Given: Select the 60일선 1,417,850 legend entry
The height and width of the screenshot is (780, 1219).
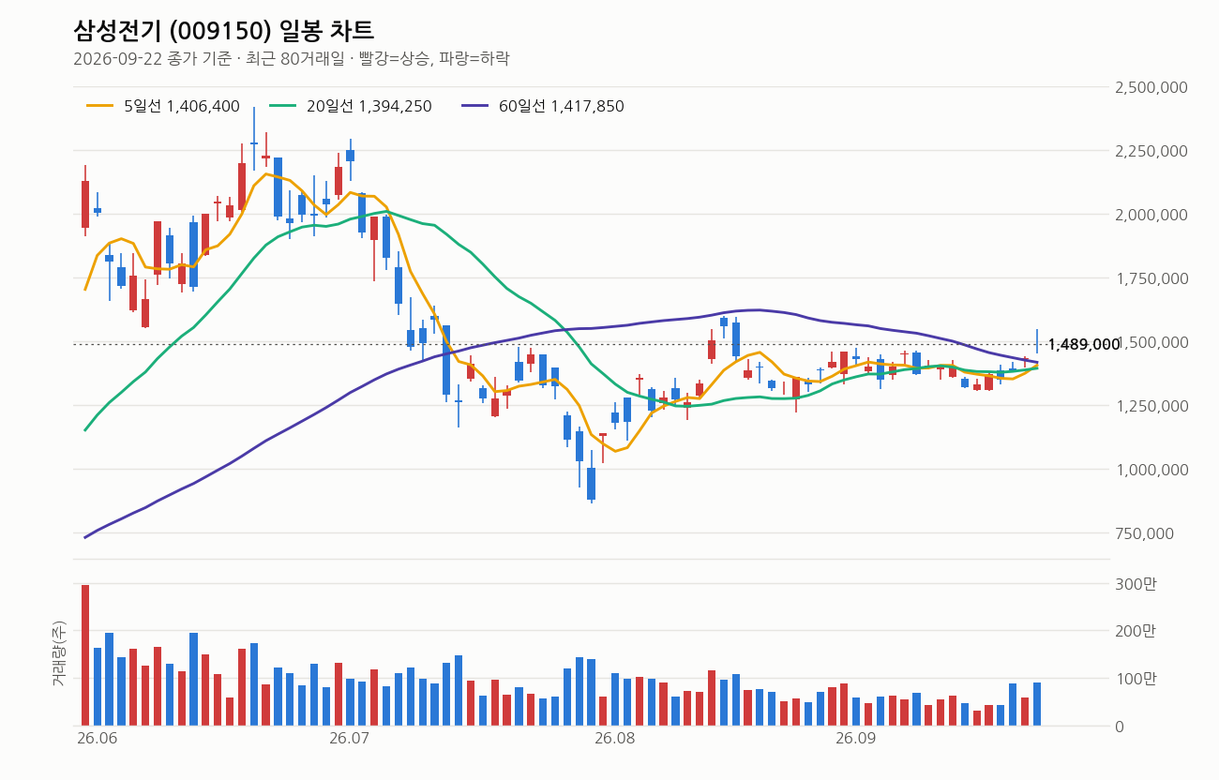Looking at the screenshot, I should 543,106.
